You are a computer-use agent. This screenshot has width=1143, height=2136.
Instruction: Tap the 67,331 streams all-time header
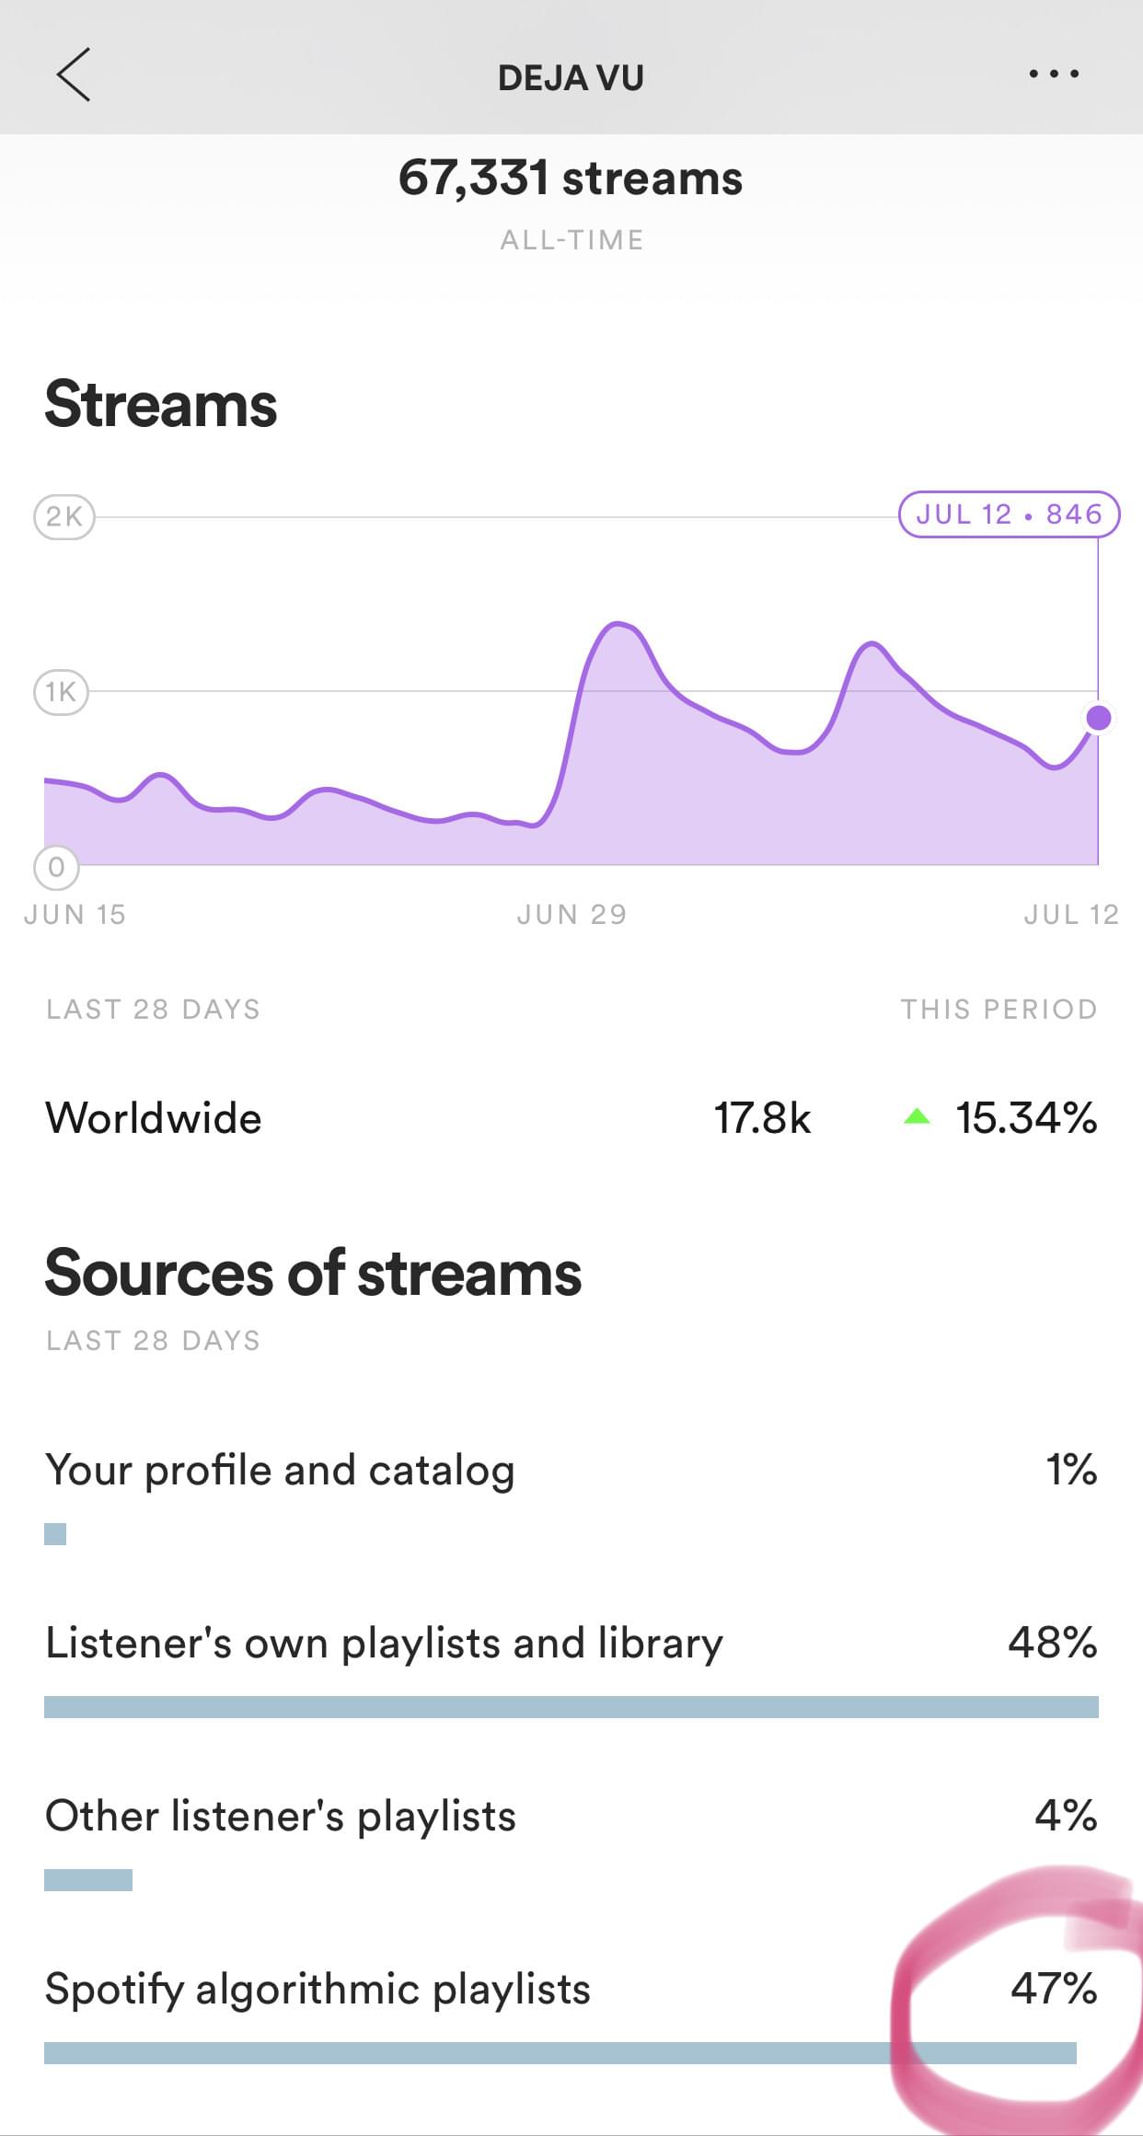(571, 178)
